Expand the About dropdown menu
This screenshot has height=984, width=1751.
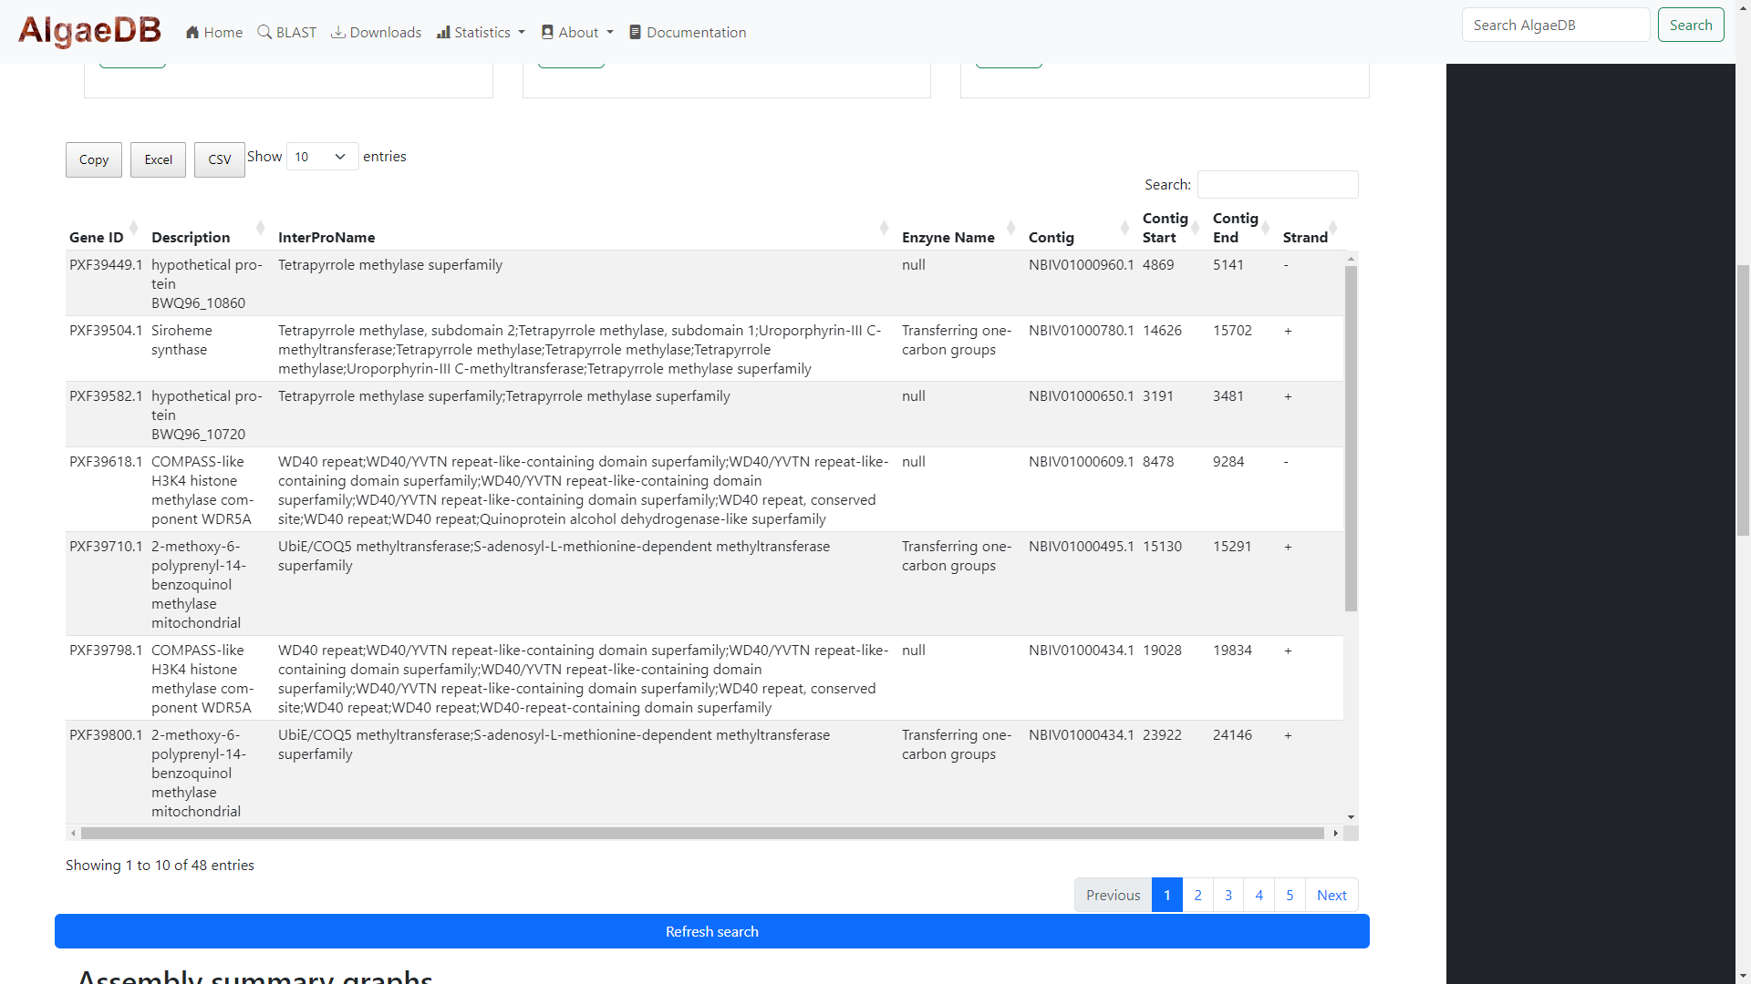578,33
